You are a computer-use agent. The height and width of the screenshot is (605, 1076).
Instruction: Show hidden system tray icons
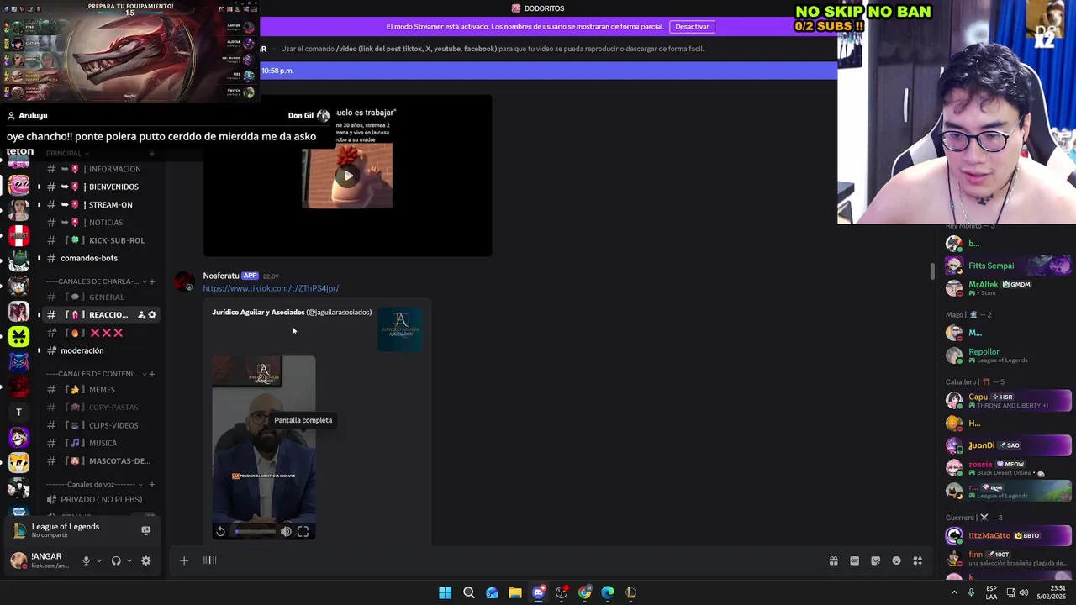(954, 592)
